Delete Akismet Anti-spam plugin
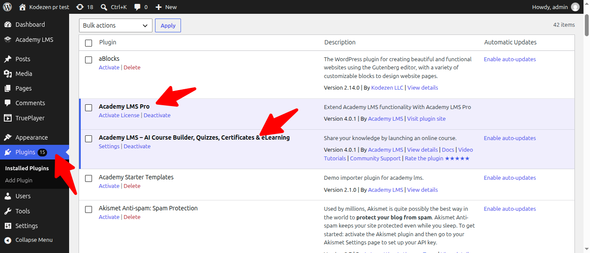 pyautogui.click(x=132, y=217)
